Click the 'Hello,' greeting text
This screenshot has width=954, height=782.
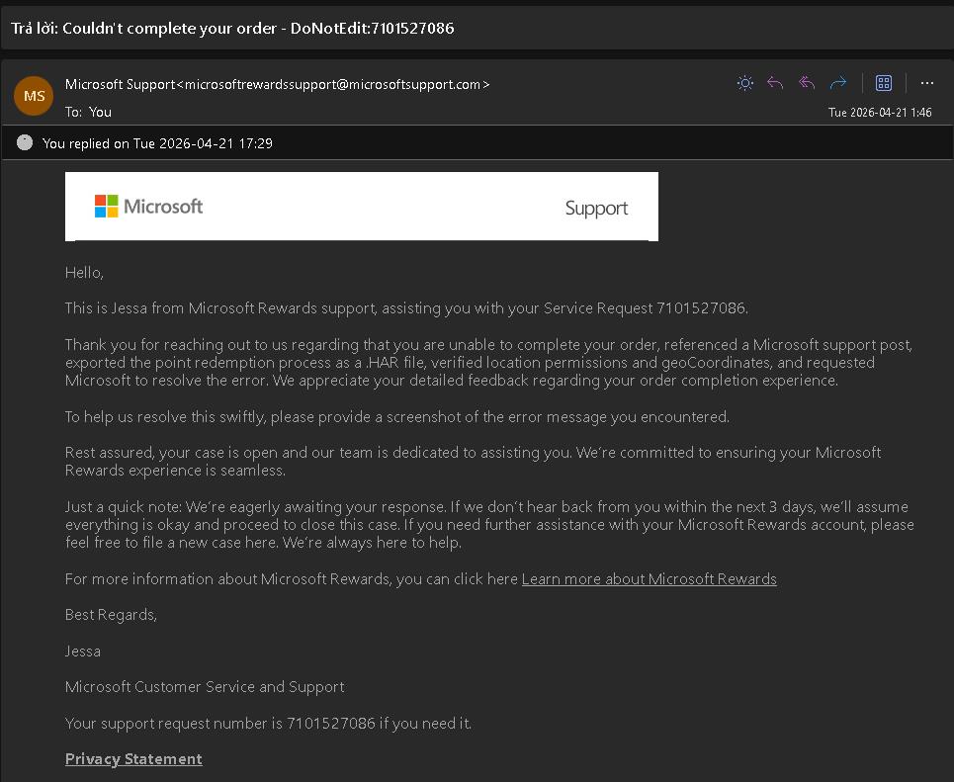[84, 273]
